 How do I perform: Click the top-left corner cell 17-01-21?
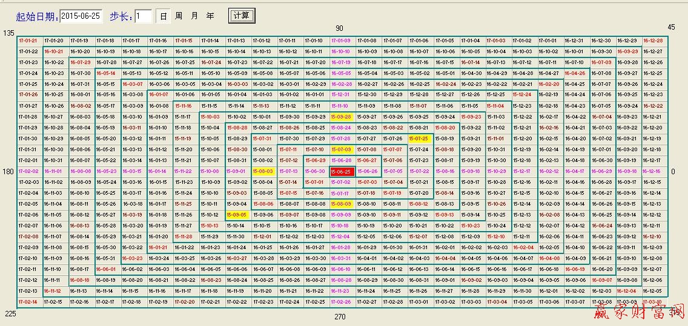pos(28,41)
